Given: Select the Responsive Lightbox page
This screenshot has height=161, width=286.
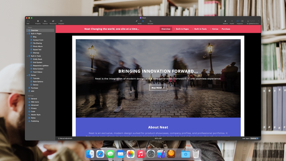Looking at the screenshot, I should [x=40, y=66].
